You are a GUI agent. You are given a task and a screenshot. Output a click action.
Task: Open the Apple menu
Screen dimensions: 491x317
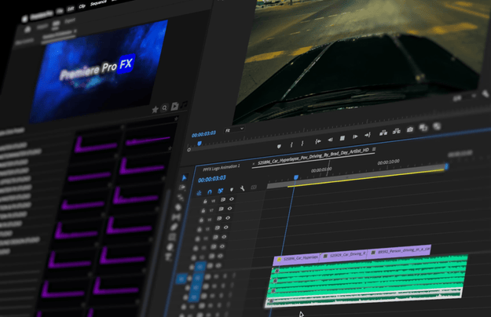coord(24,19)
